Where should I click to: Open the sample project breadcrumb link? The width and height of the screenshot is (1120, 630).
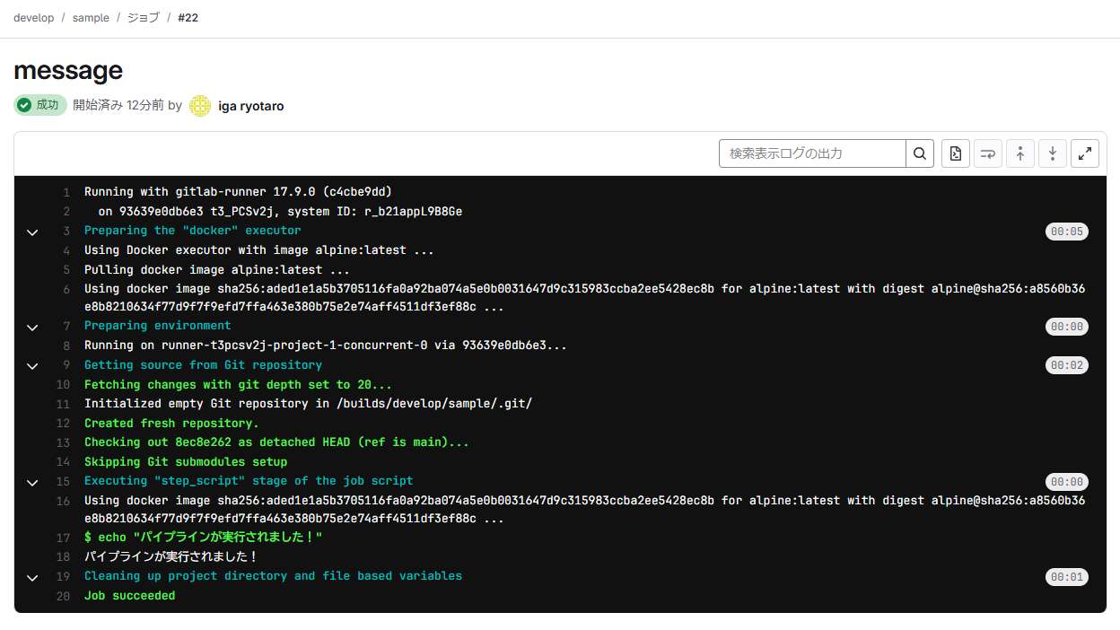90,17
